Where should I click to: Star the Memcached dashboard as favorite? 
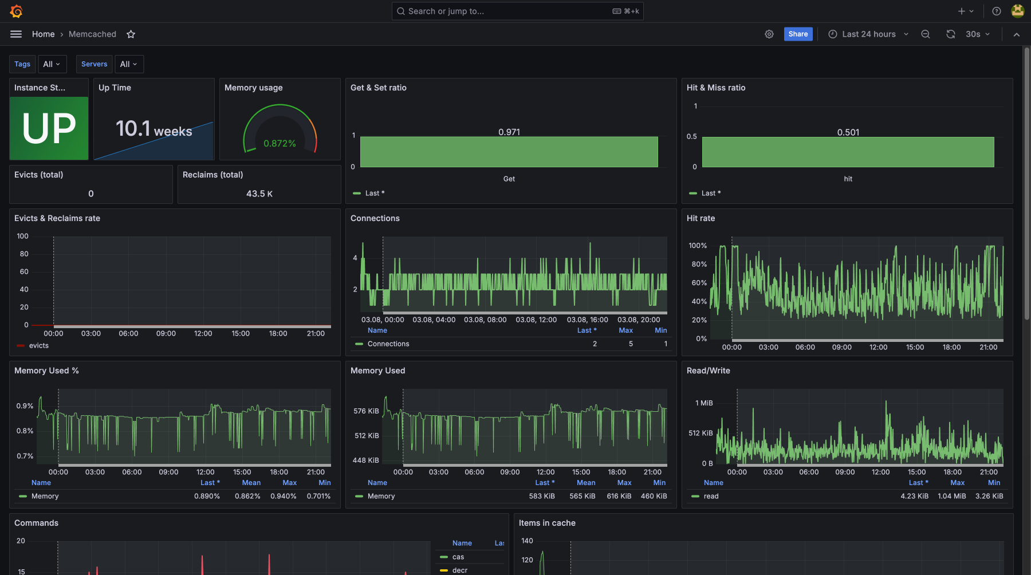pyautogui.click(x=131, y=34)
